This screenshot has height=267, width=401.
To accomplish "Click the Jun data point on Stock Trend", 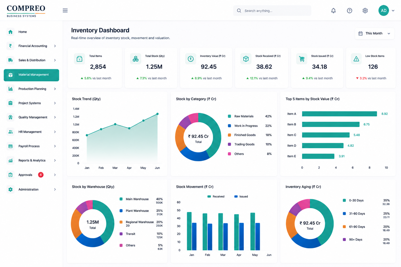I will click(x=157, y=114).
